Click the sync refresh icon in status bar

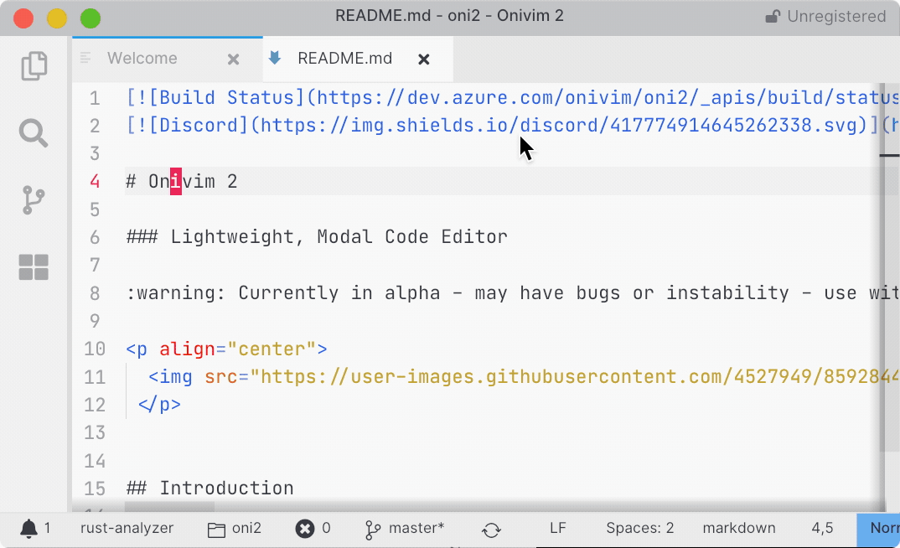point(491,529)
